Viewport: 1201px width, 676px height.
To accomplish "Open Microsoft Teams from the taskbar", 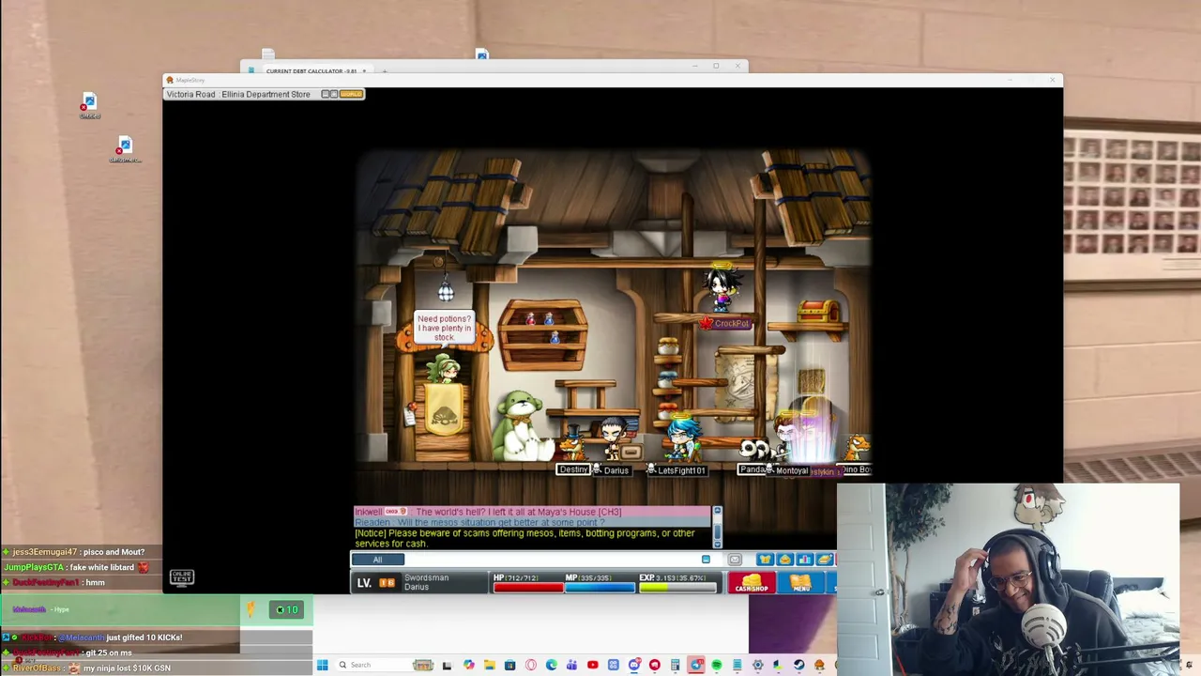I will (571, 666).
